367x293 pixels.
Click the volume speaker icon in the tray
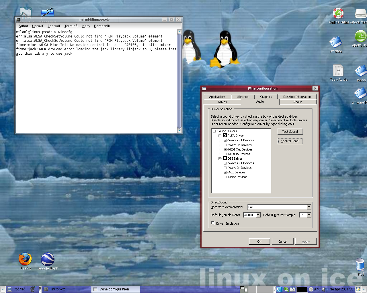coord(324,289)
